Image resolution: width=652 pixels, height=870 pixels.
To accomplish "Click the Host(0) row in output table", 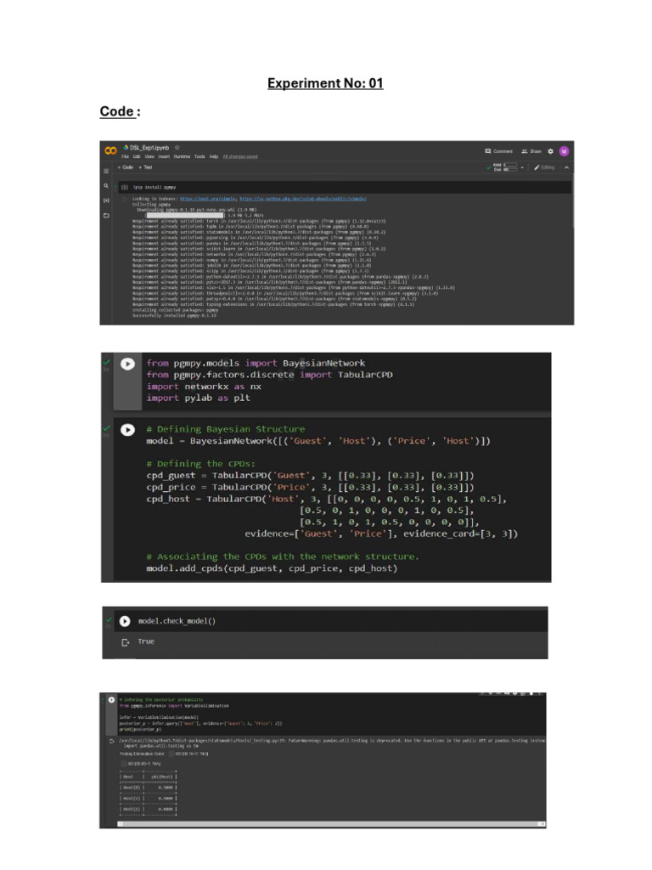I will pyautogui.click(x=148, y=787).
